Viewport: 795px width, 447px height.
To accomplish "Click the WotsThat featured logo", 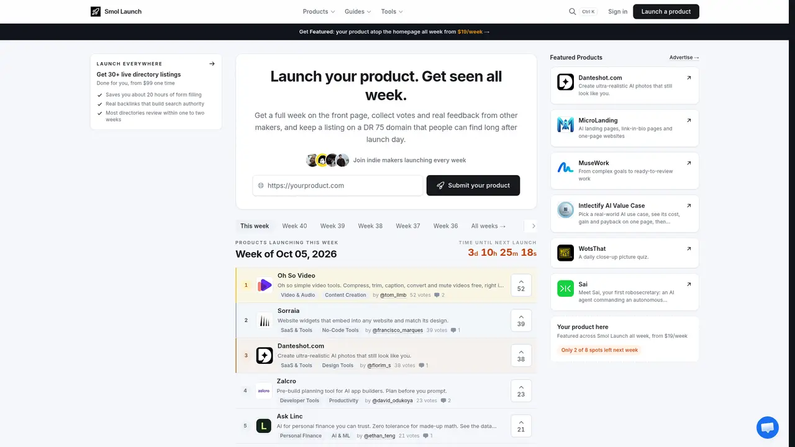I will coord(565,253).
